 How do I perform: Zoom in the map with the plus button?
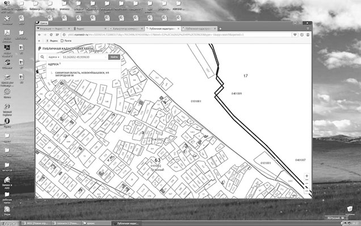tap(307, 176)
